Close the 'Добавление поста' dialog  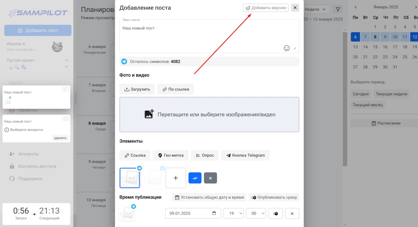pos(295,8)
